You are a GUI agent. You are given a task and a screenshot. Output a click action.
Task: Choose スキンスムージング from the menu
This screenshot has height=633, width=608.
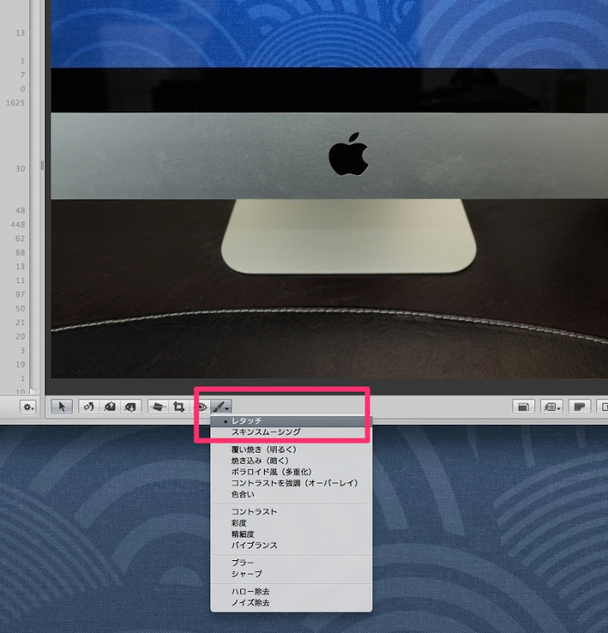tap(291, 432)
